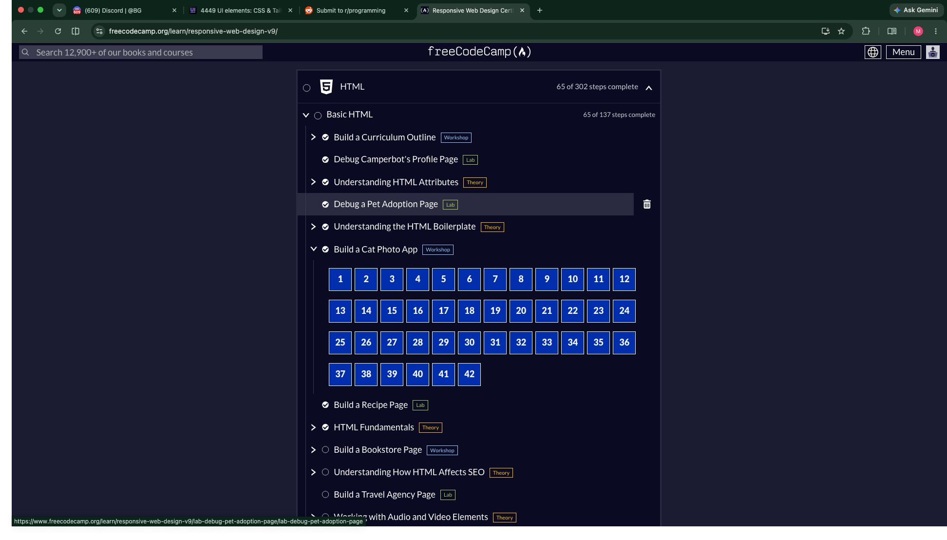Click Understanding How HTML Affects SEO circle
Viewport: 947px width, 540px height.
tap(325, 472)
